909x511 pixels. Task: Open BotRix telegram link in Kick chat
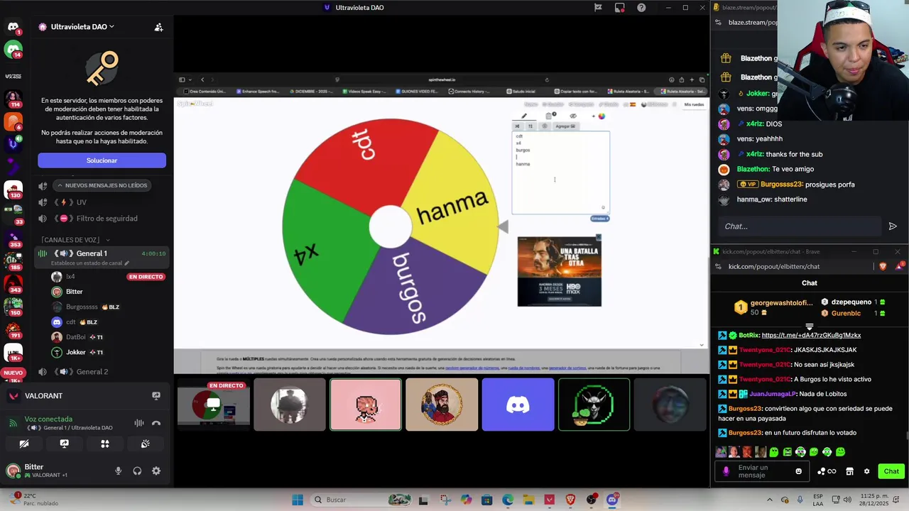[811, 335]
